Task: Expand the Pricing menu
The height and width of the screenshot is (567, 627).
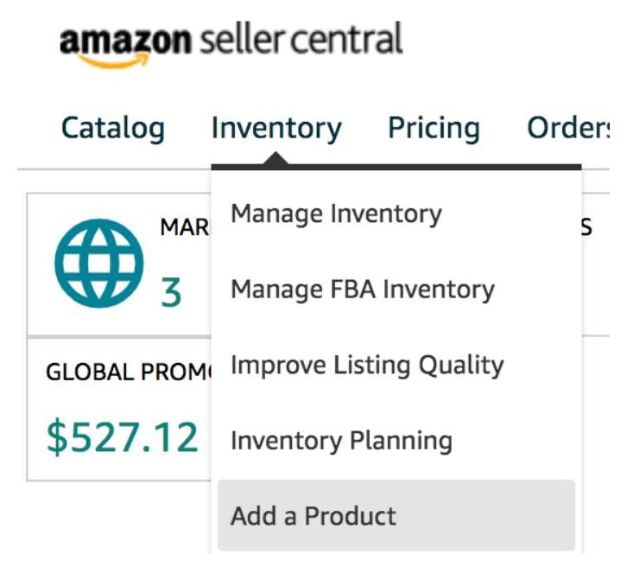Action: click(434, 128)
